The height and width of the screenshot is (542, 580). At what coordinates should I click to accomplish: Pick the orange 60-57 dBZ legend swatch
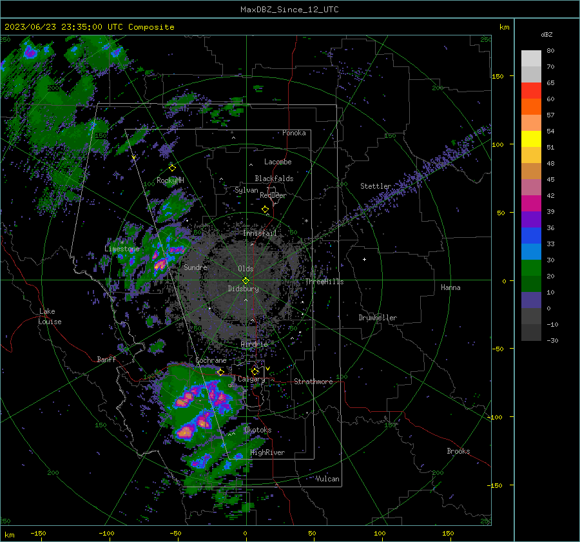(531, 107)
